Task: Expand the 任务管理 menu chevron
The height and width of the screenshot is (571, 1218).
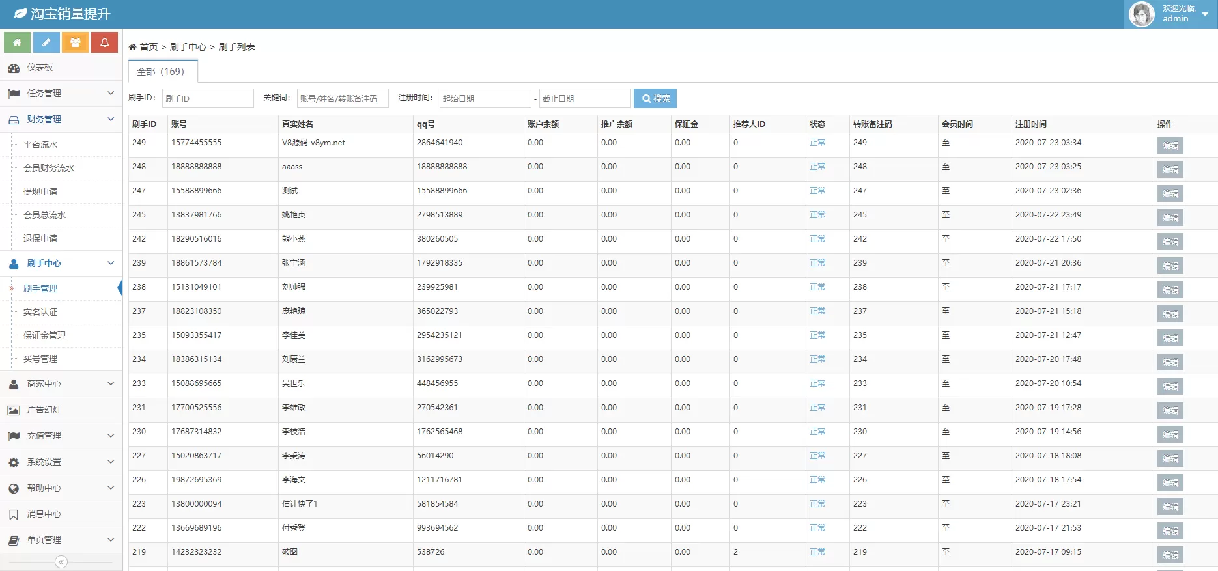Action: [x=111, y=93]
